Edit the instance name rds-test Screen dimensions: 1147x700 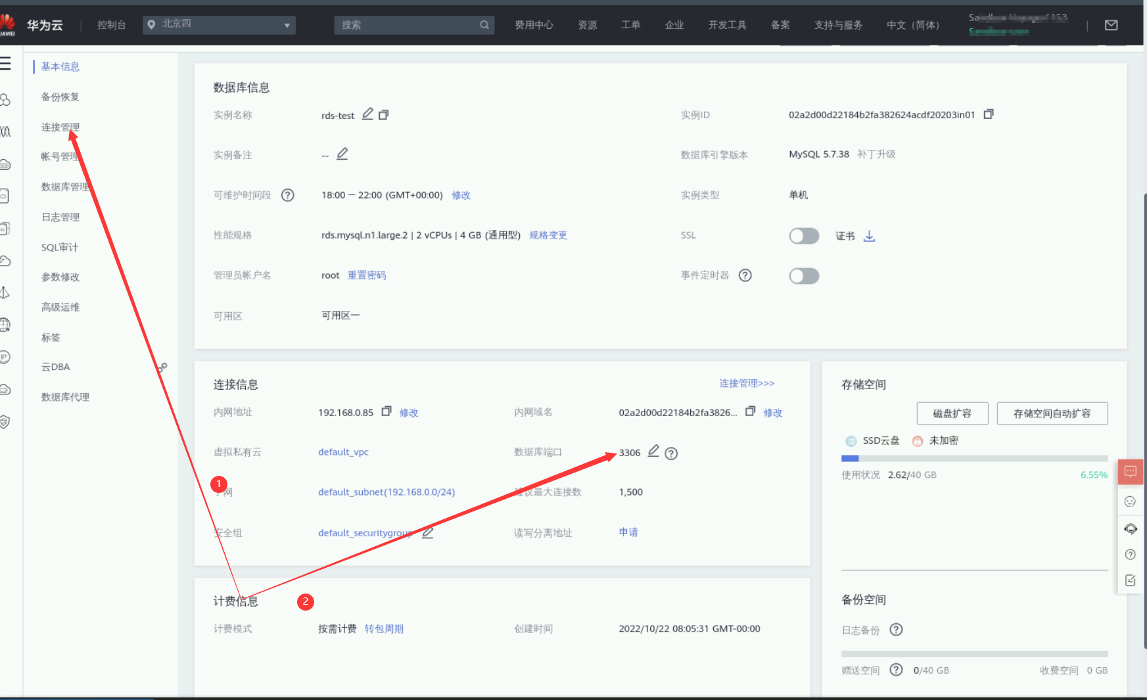pyautogui.click(x=367, y=114)
